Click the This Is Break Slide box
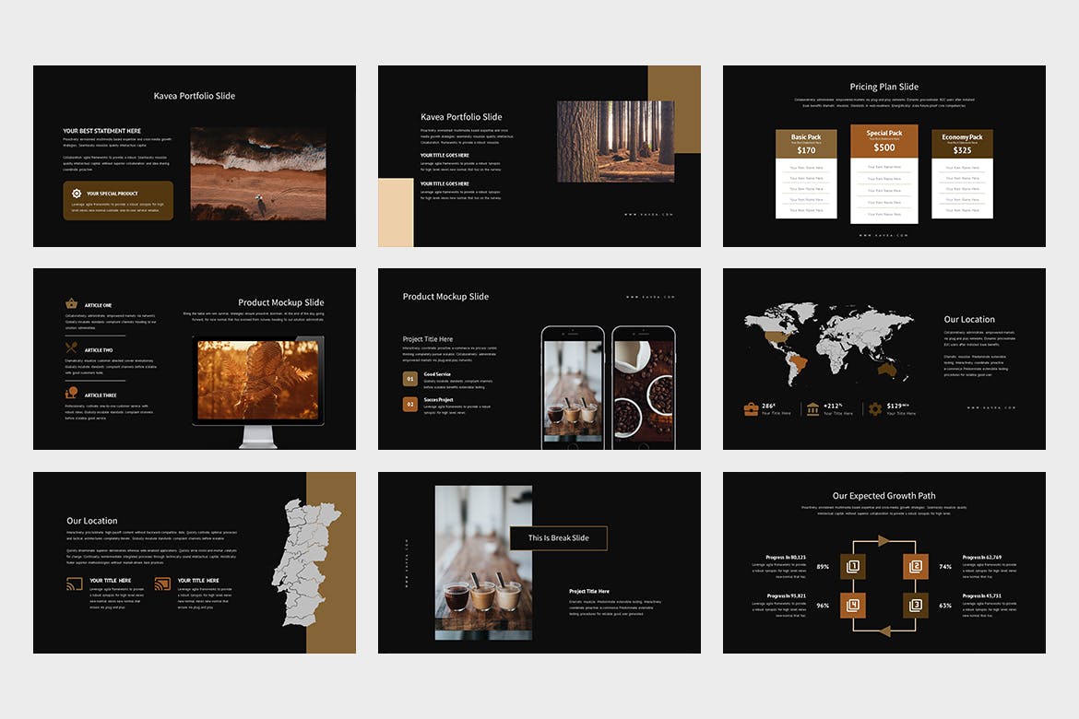 [558, 538]
